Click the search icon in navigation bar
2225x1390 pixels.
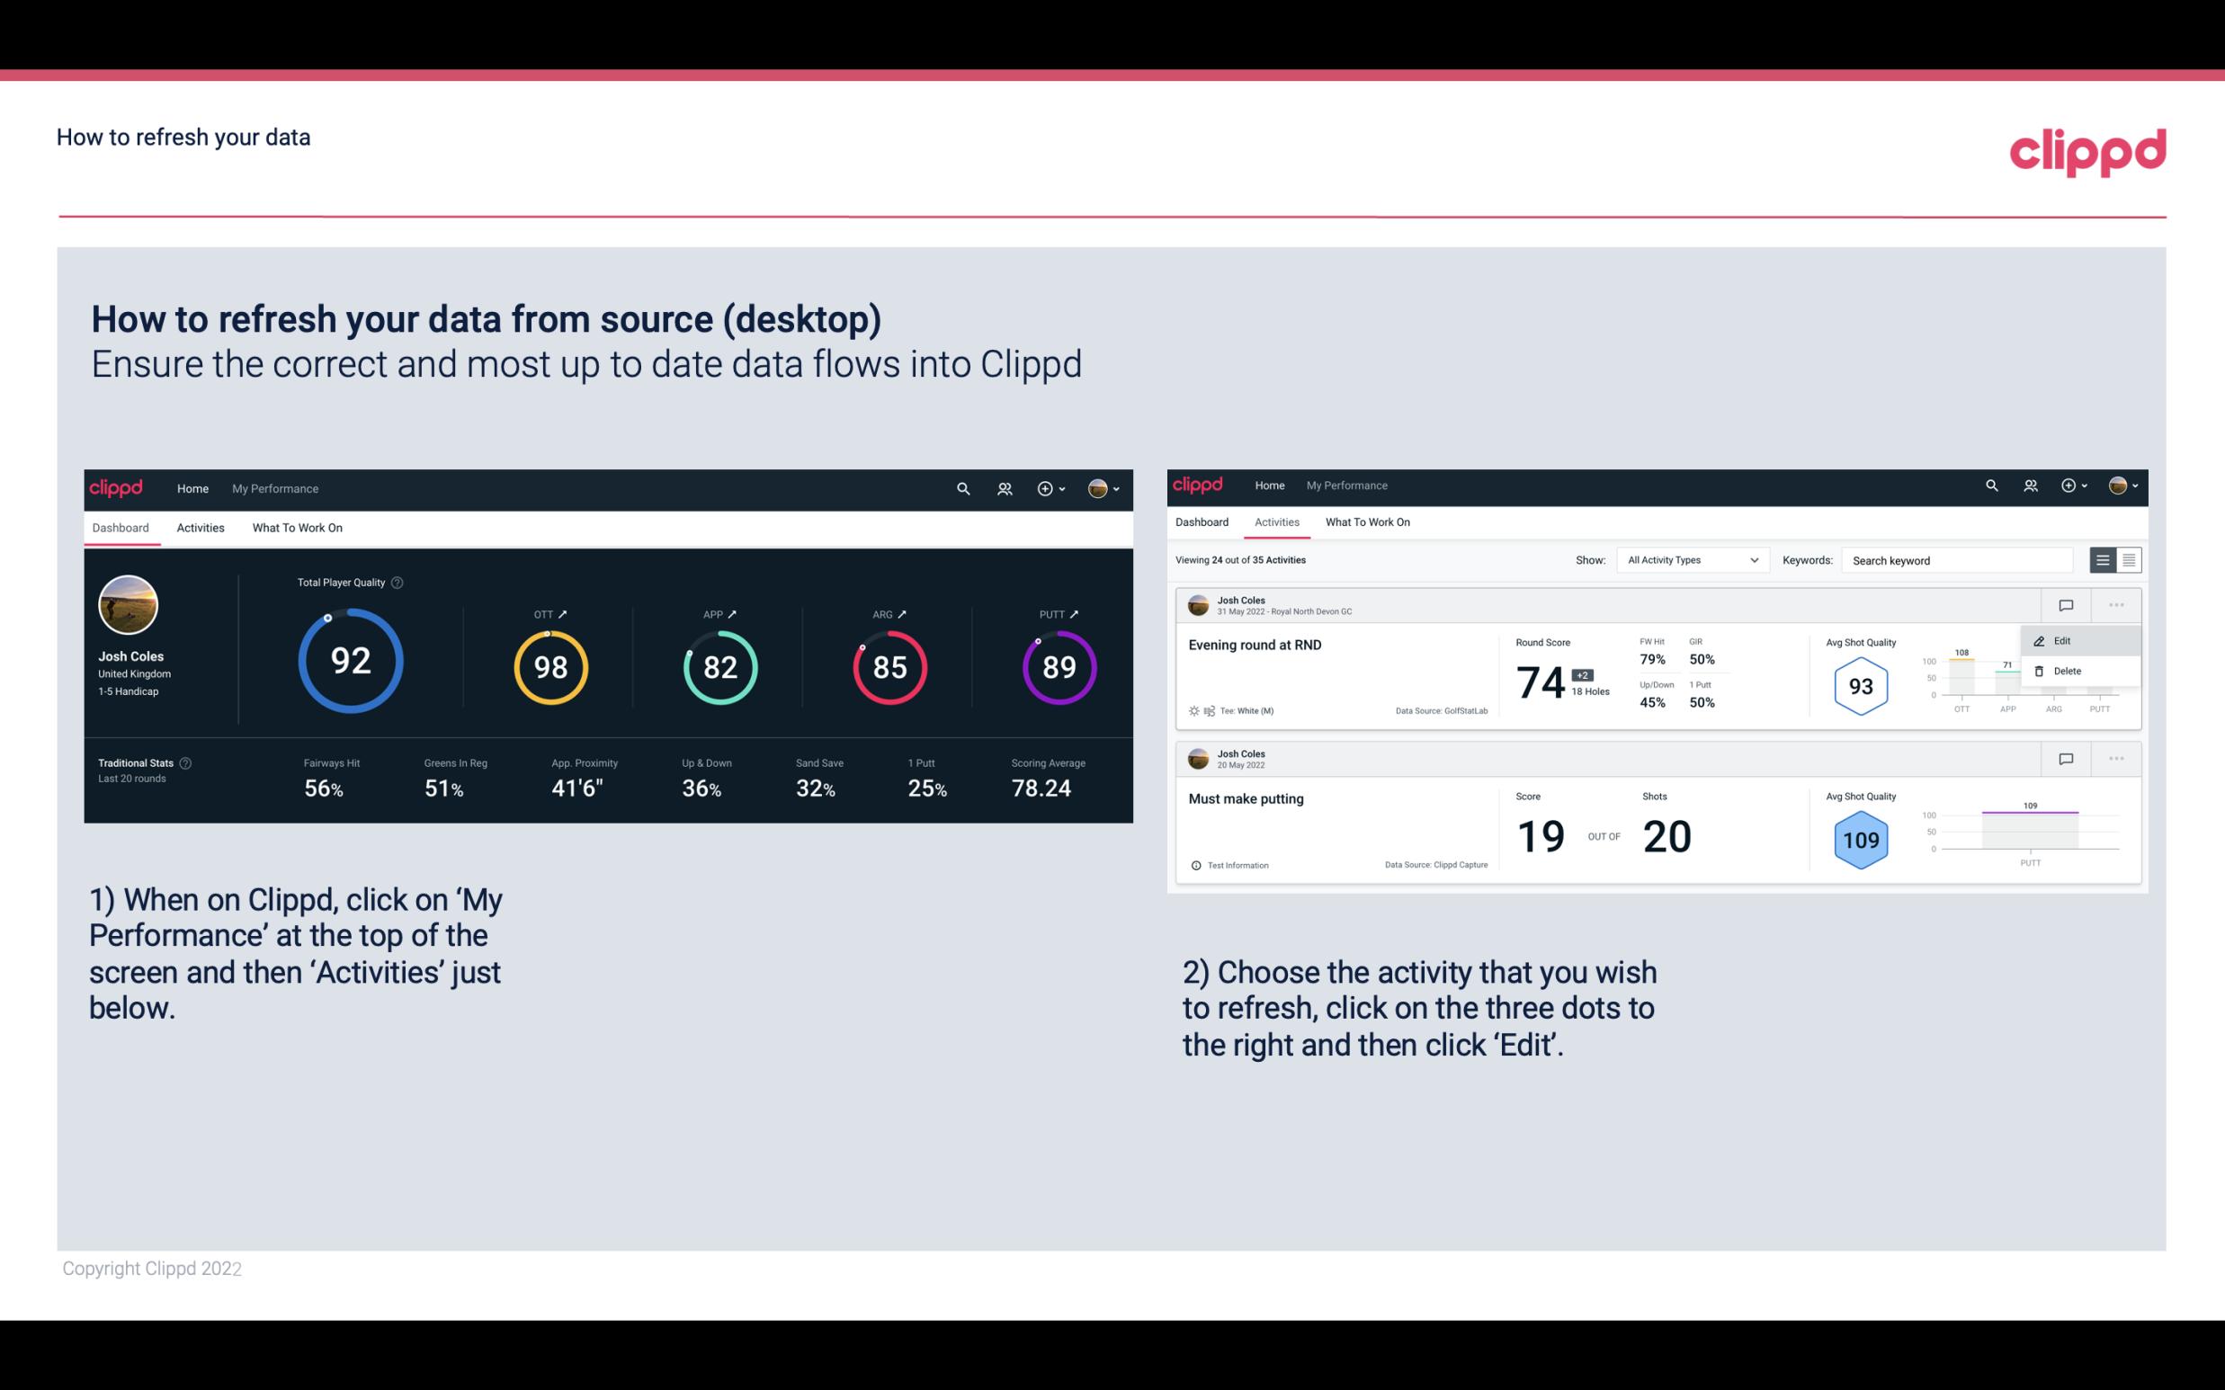pyautogui.click(x=961, y=486)
